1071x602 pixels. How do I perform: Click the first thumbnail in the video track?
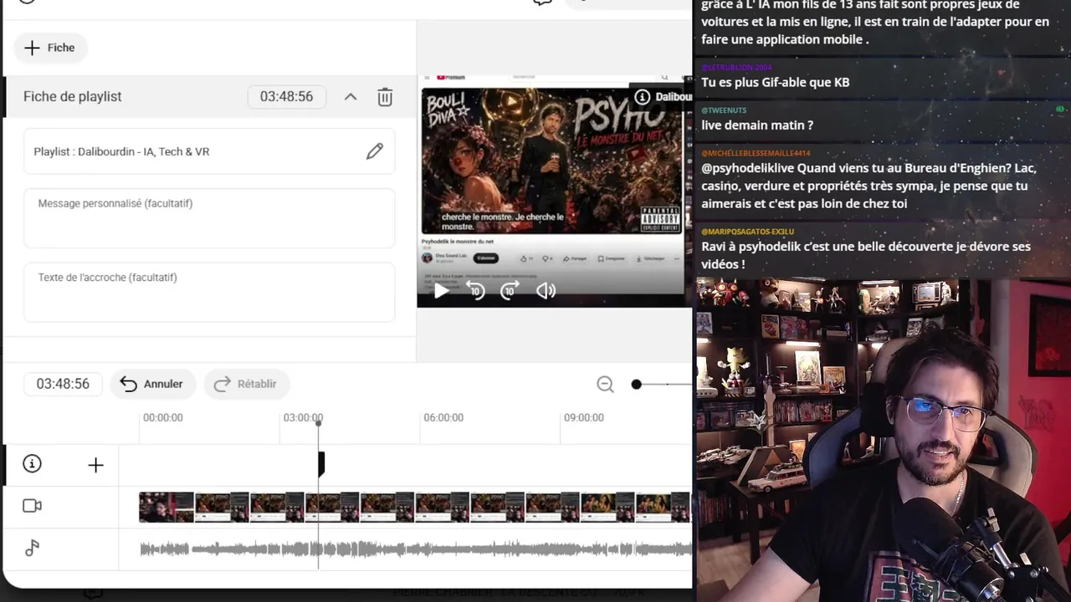click(x=167, y=507)
